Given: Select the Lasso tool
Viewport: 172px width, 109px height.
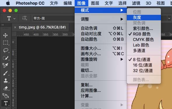Looking at the screenshot, I should 6,50.
